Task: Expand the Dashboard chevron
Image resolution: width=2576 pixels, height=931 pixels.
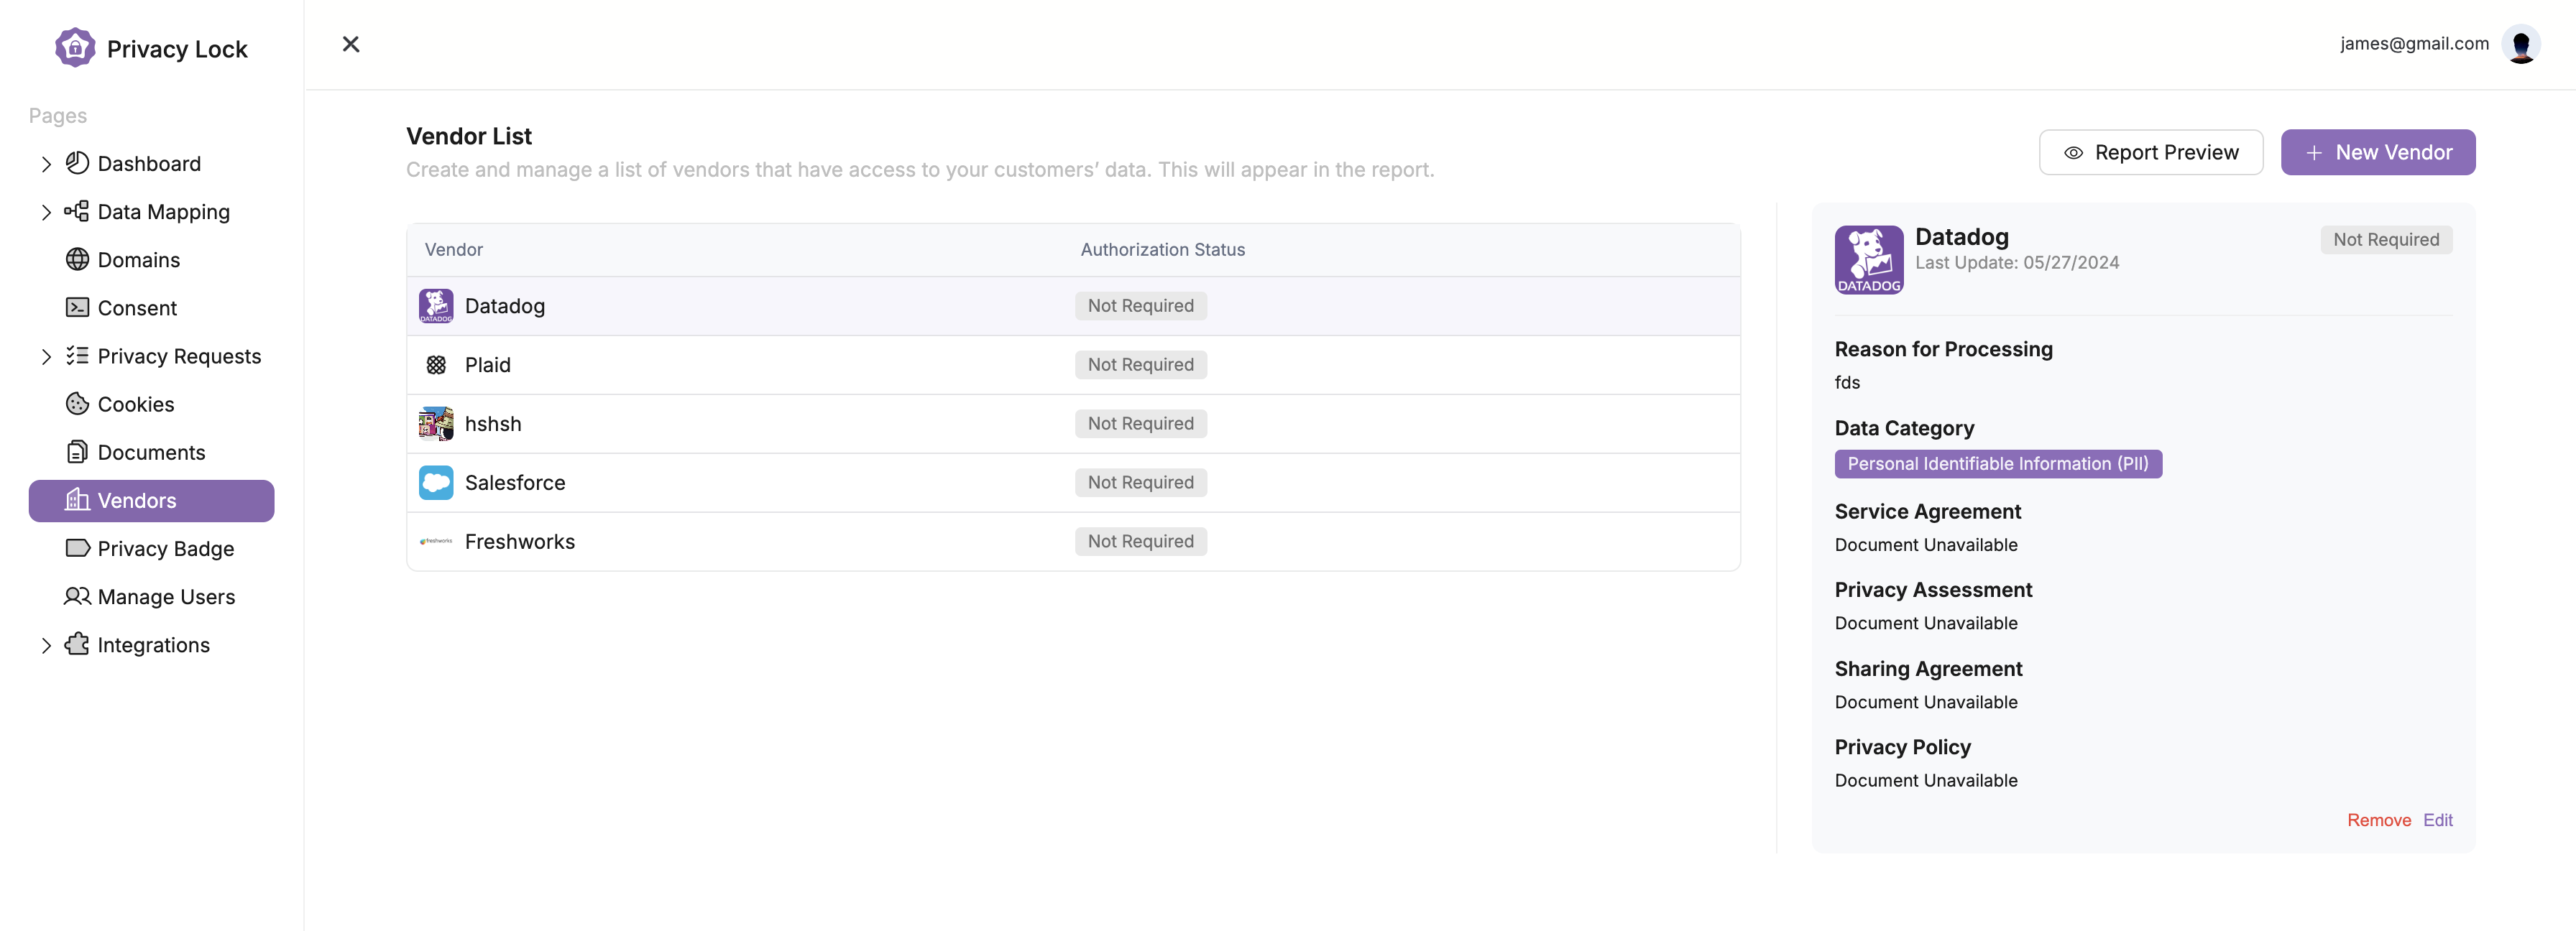Action: (46, 164)
